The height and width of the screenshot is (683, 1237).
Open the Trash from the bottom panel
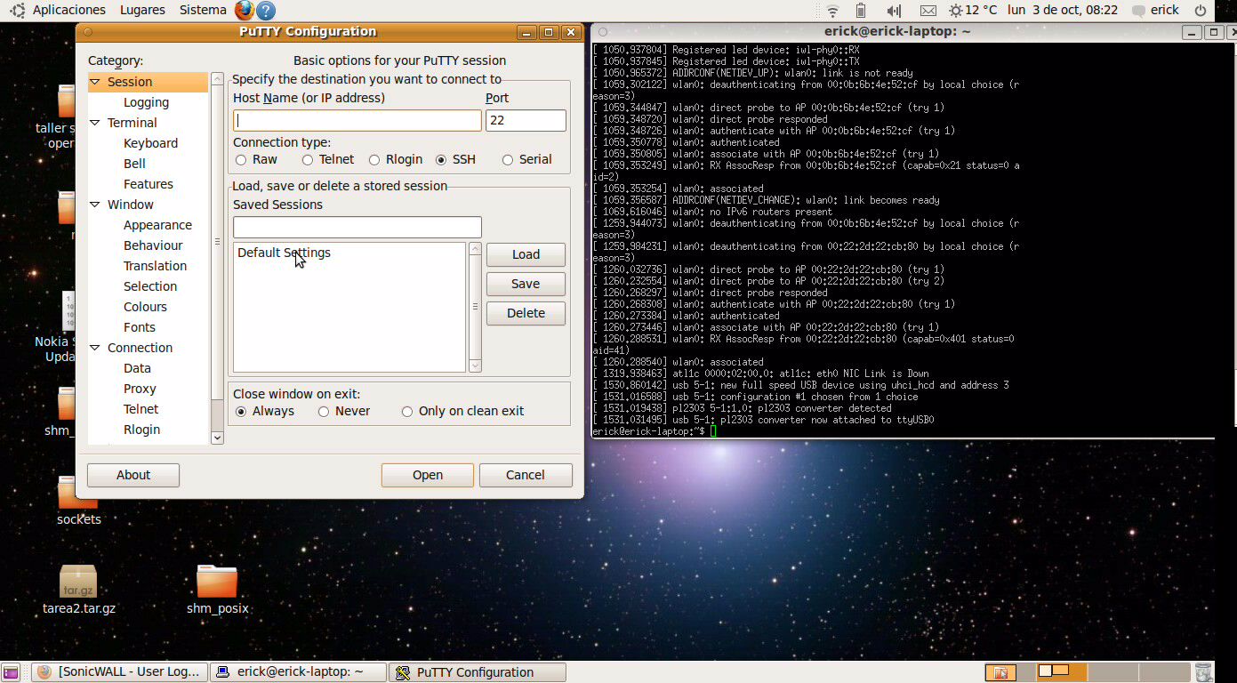click(1203, 672)
